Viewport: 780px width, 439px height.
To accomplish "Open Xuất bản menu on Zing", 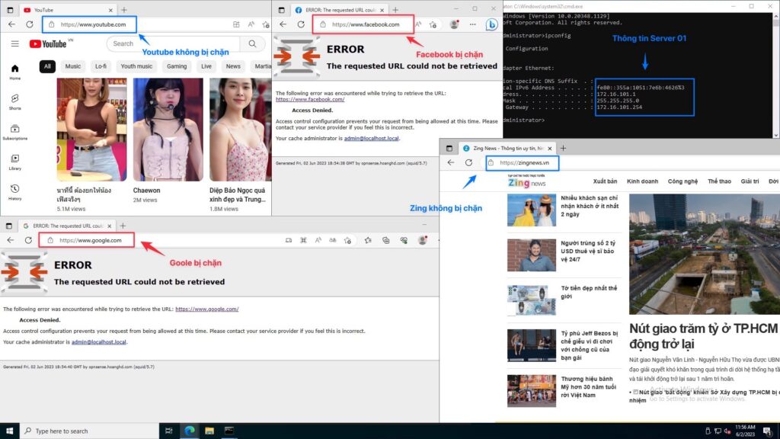I will (605, 181).
